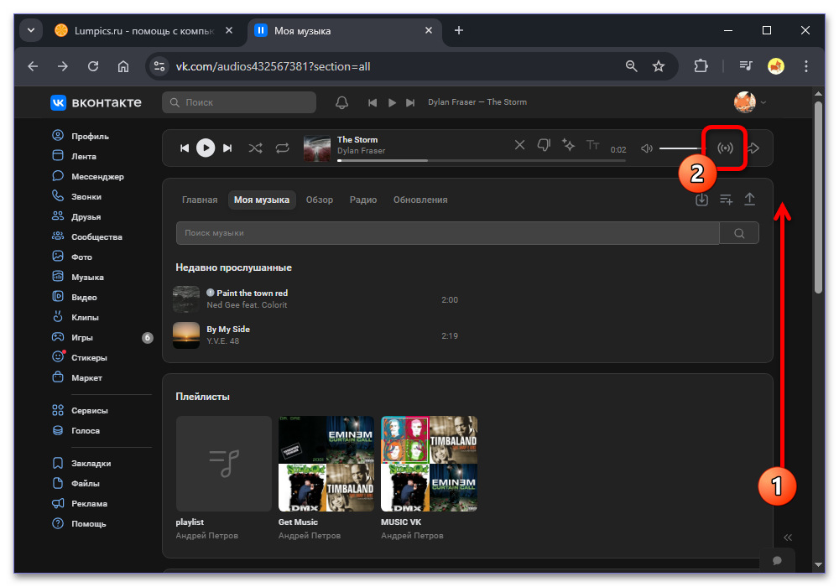Create a new playlist icon
This screenshot has width=839, height=587.
(726, 200)
